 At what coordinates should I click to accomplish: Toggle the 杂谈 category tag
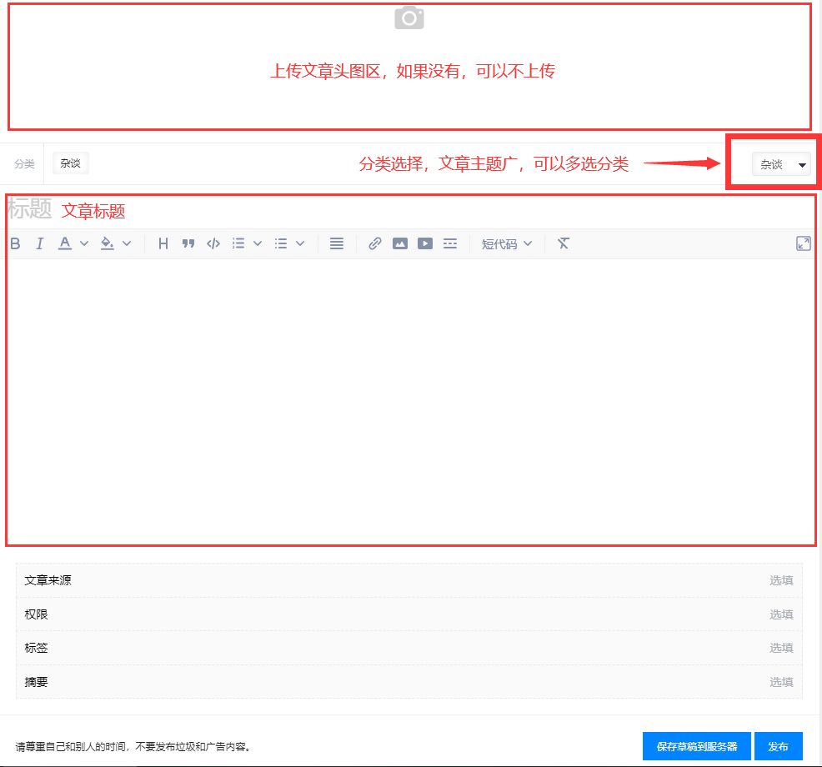70,163
